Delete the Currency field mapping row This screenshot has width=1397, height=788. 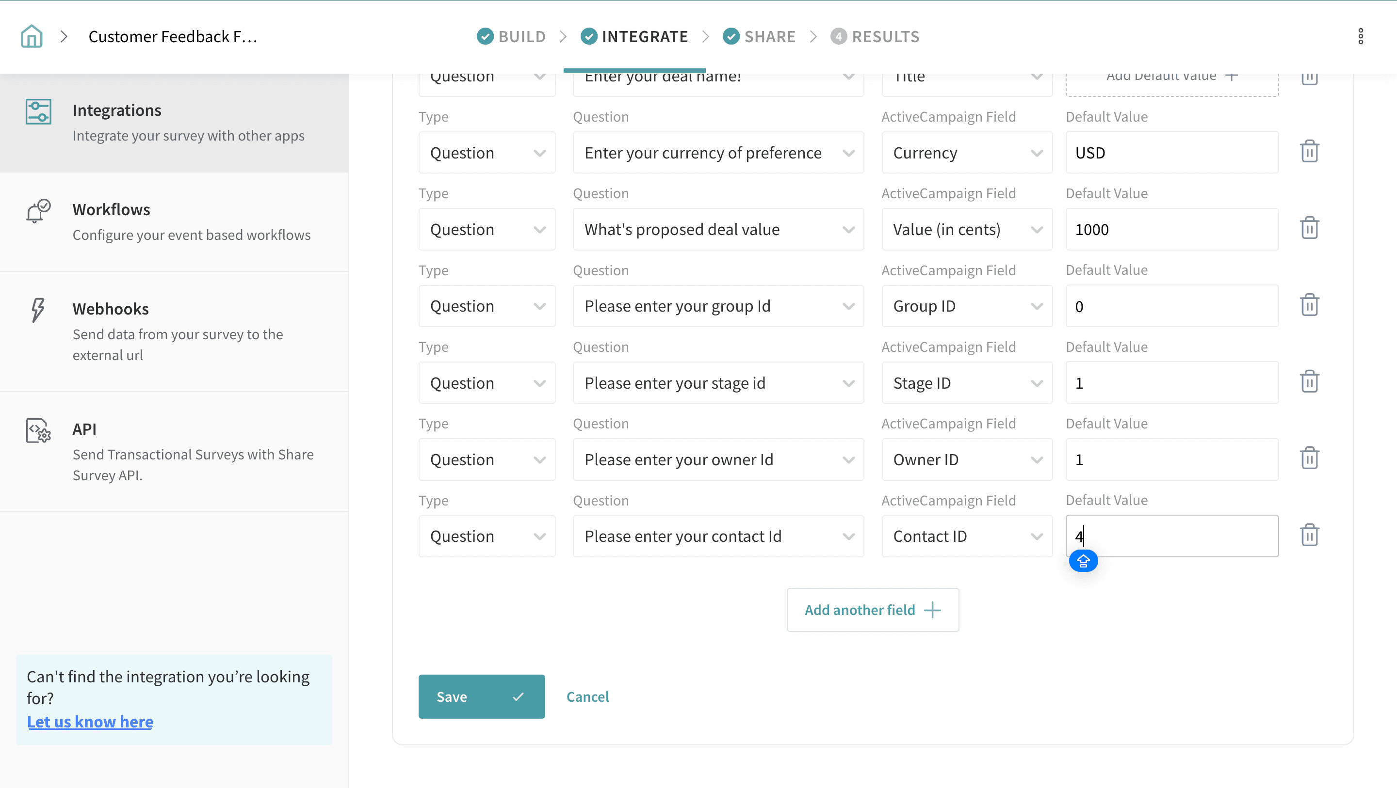coord(1309,152)
